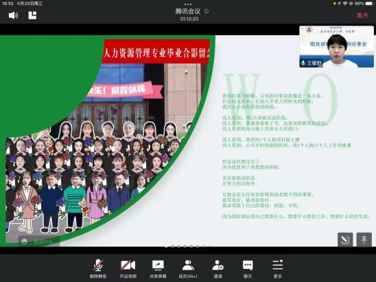Expand the 更多 more menu

(278, 268)
